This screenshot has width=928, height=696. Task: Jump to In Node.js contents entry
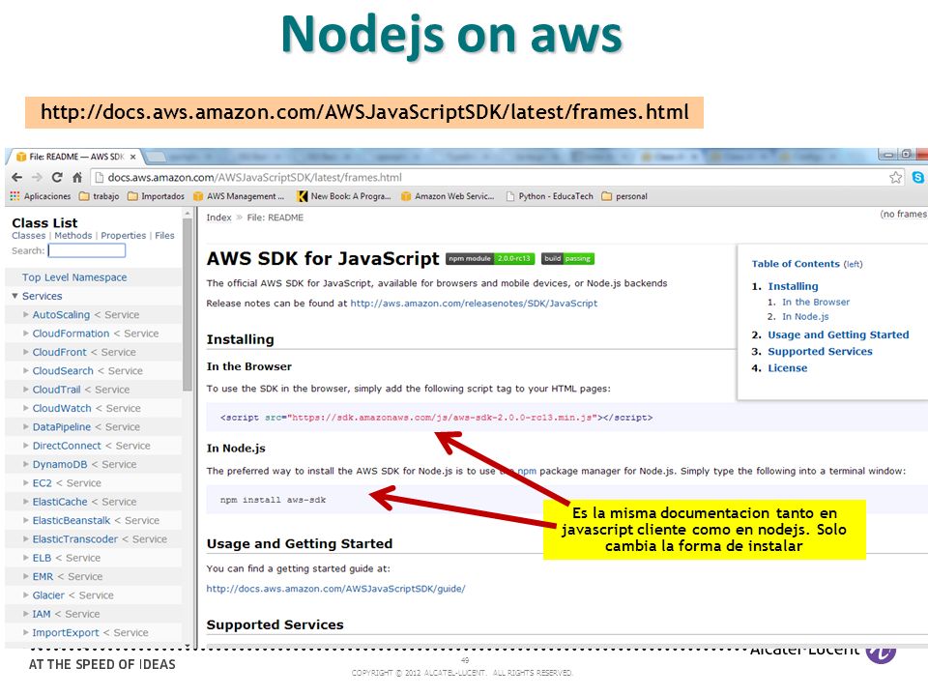(x=805, y=317)
